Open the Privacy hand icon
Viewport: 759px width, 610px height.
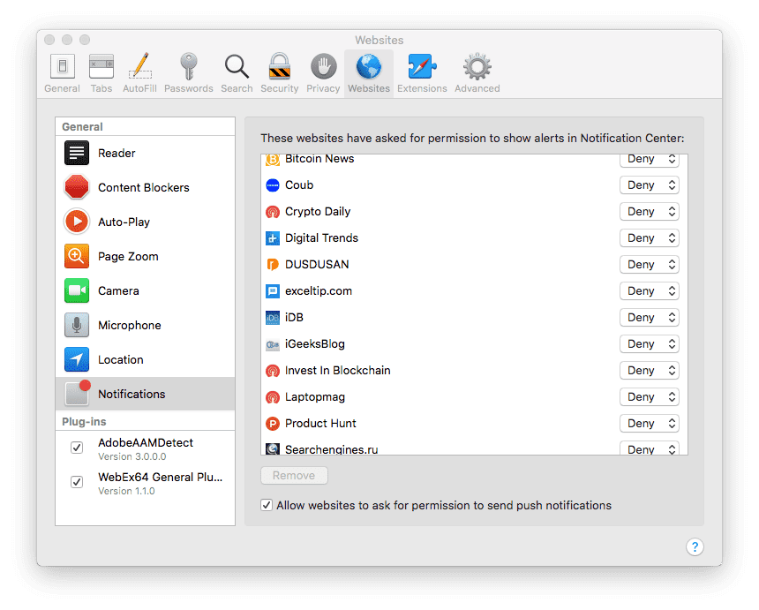323,66
